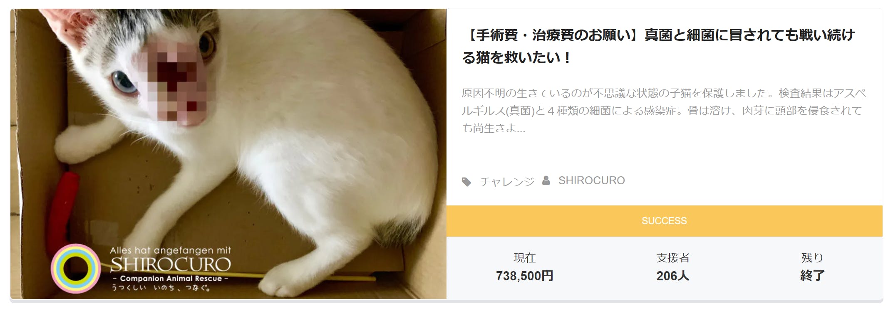
Task: Open the 手術費・治療費のお願い project title
Action: click(659, 46)
